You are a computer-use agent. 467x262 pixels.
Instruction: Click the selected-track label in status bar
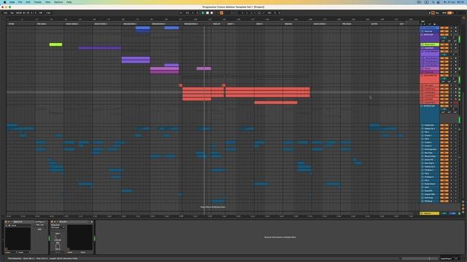pyautogui.click(x=446, y=259)
